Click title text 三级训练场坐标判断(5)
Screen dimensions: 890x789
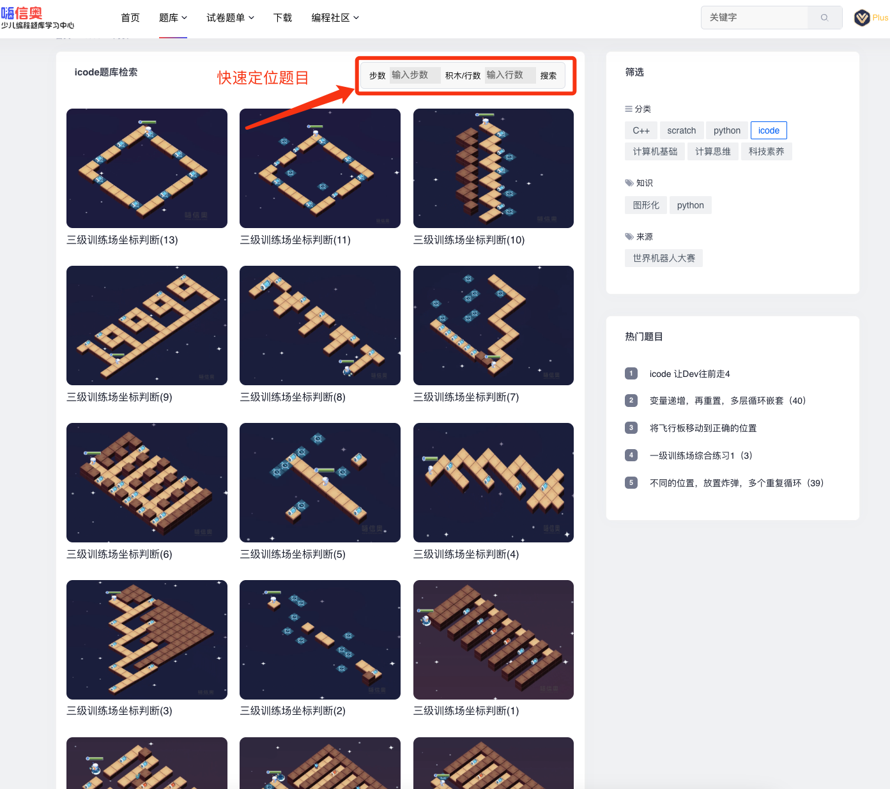pos(293,555)
